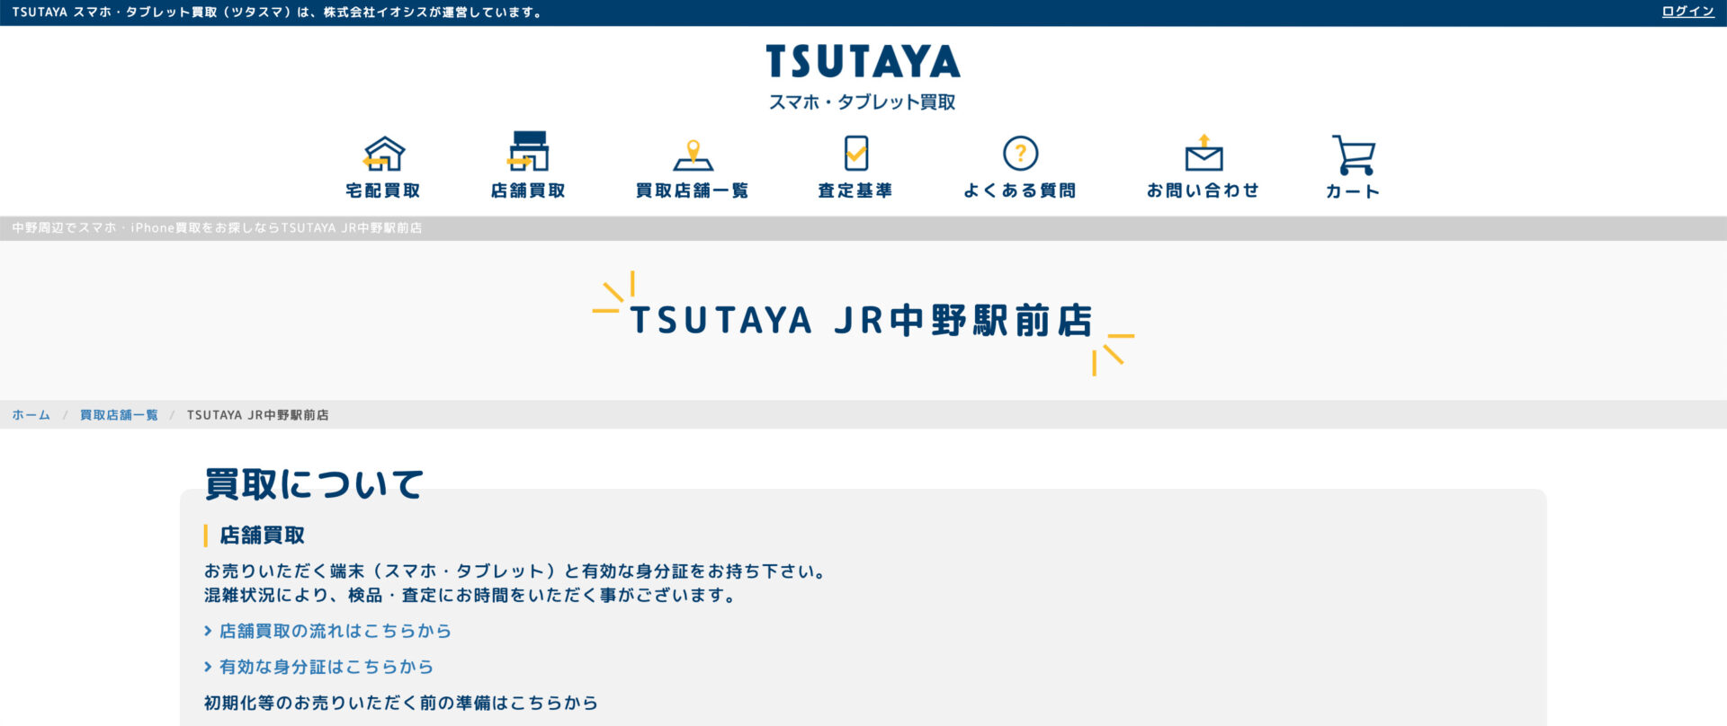
Task: Go to ホーム breadcrumb link
Action: 31,415
